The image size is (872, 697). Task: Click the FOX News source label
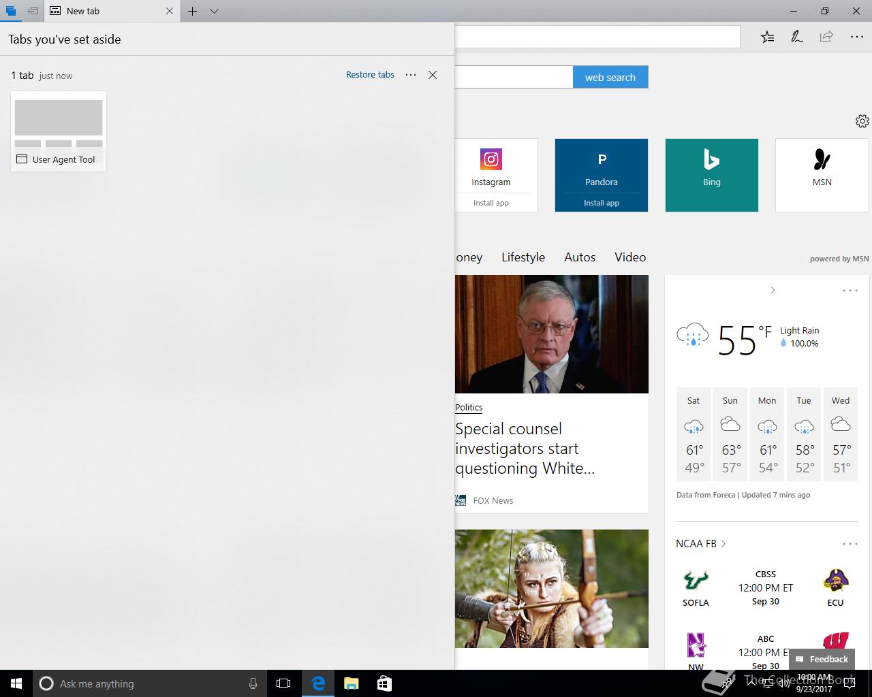493,500
